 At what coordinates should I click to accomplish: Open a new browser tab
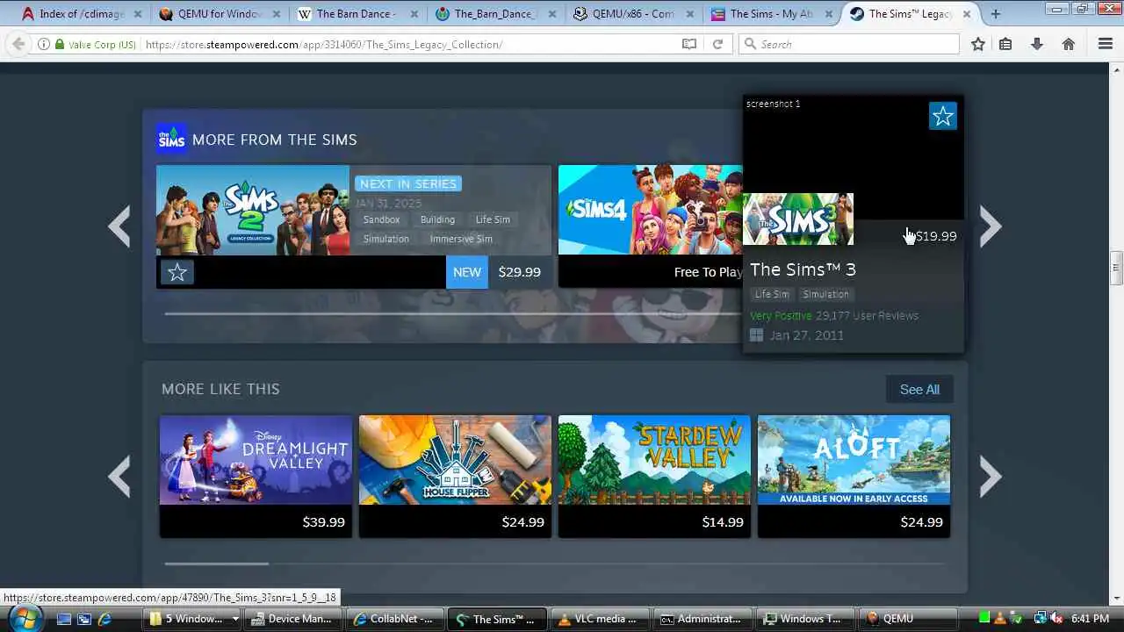click(995, 13)
